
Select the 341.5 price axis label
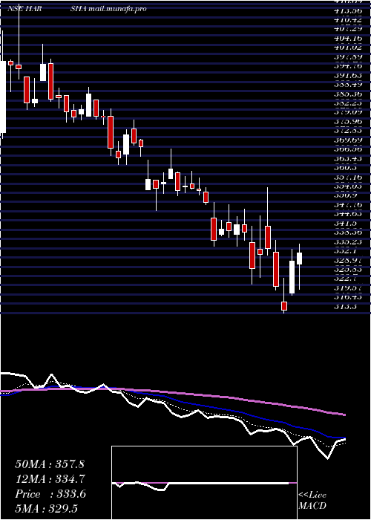point(346,224)
